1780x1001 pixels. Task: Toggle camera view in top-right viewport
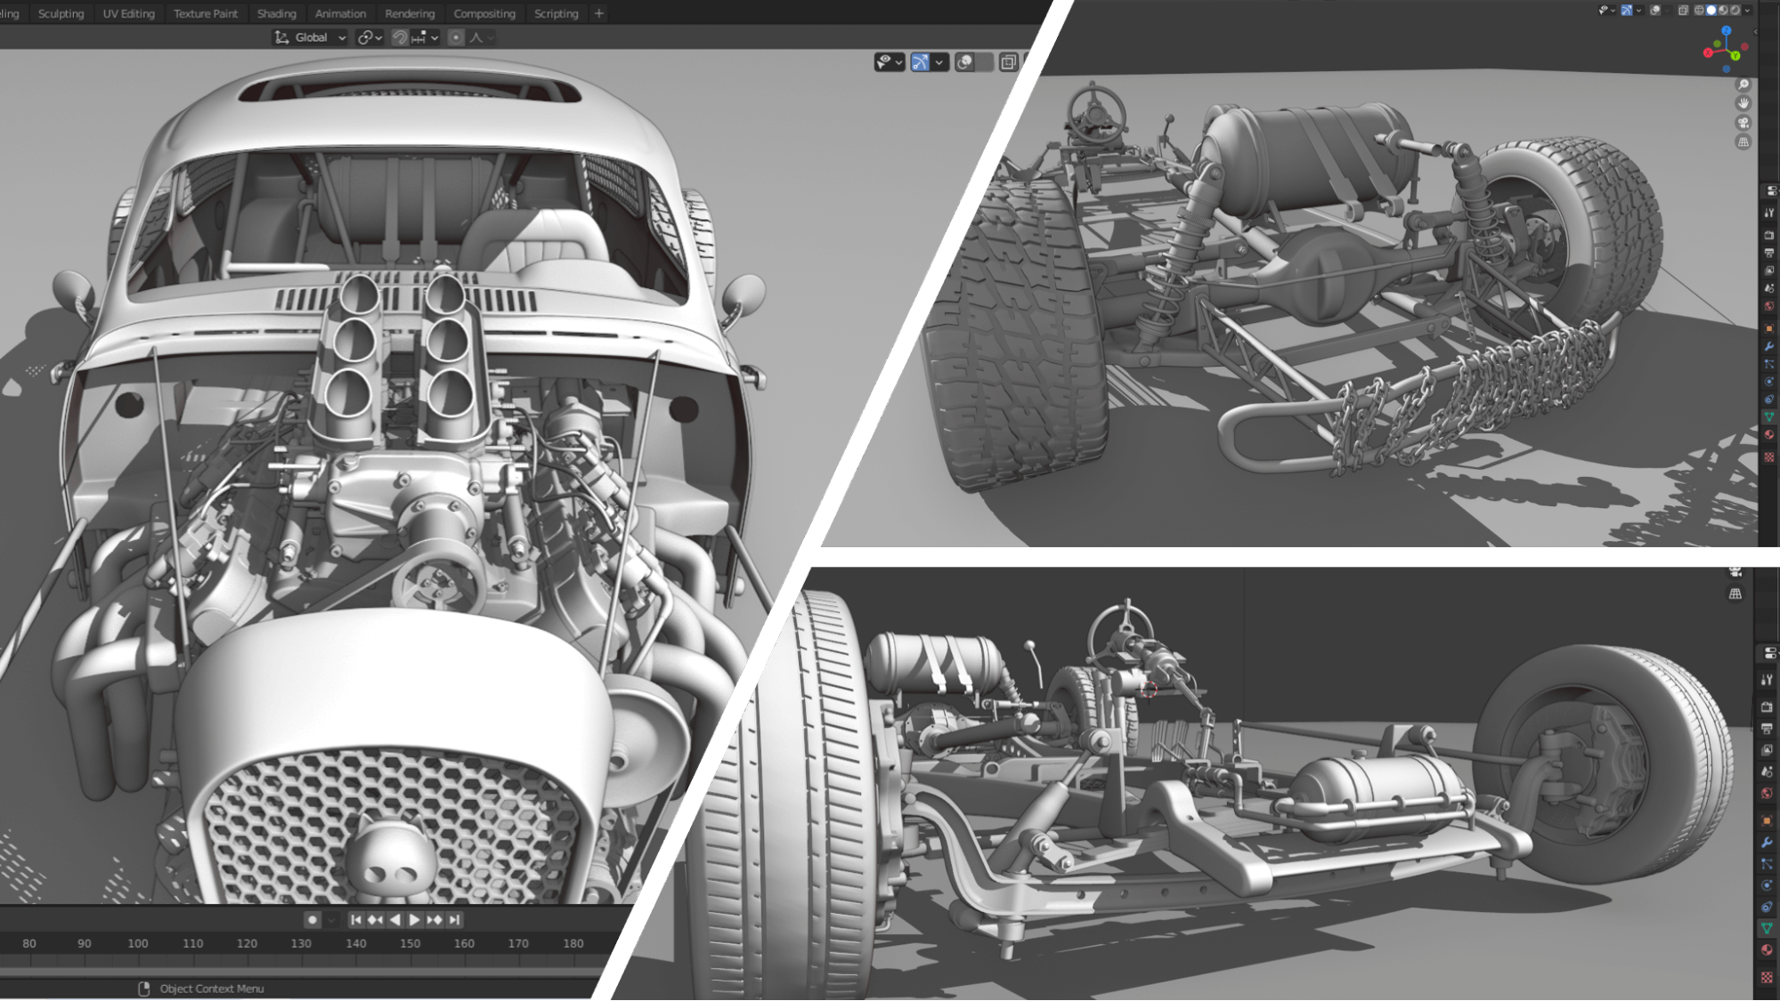(x=1743, y=123)
